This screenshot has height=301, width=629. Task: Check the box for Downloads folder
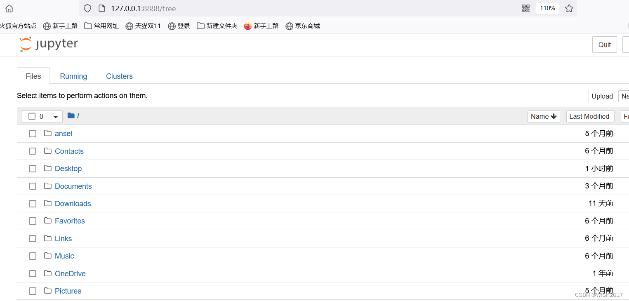[33, 204]
